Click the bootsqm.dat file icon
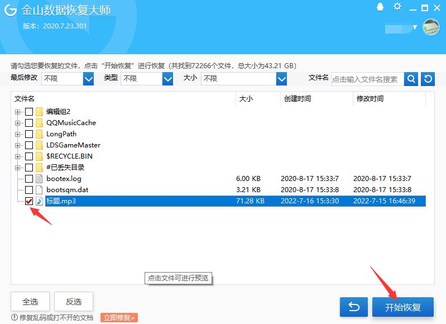The image size is (446, 324). (x=39, y=190)
